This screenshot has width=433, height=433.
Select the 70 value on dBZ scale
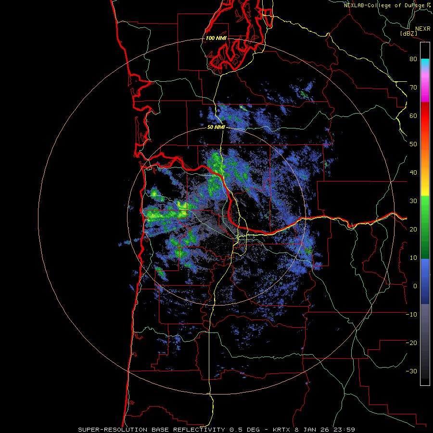coord(413,87)
